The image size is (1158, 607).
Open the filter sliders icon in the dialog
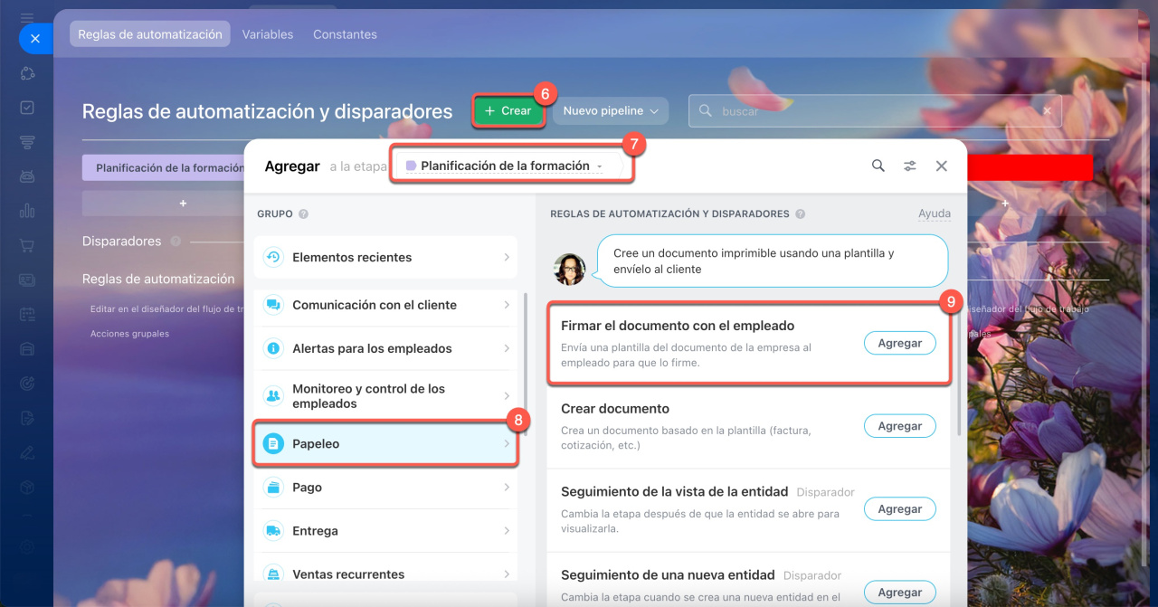(x=910, y=166)
